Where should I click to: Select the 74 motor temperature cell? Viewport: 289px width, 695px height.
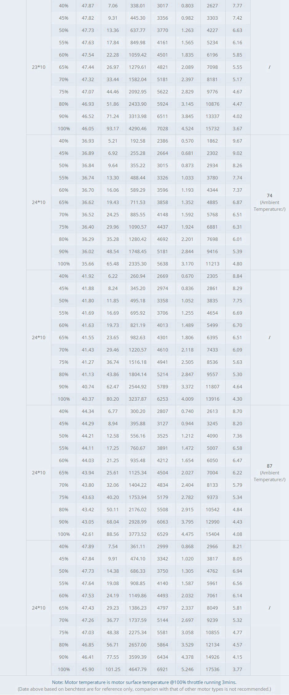pos(270,202)
